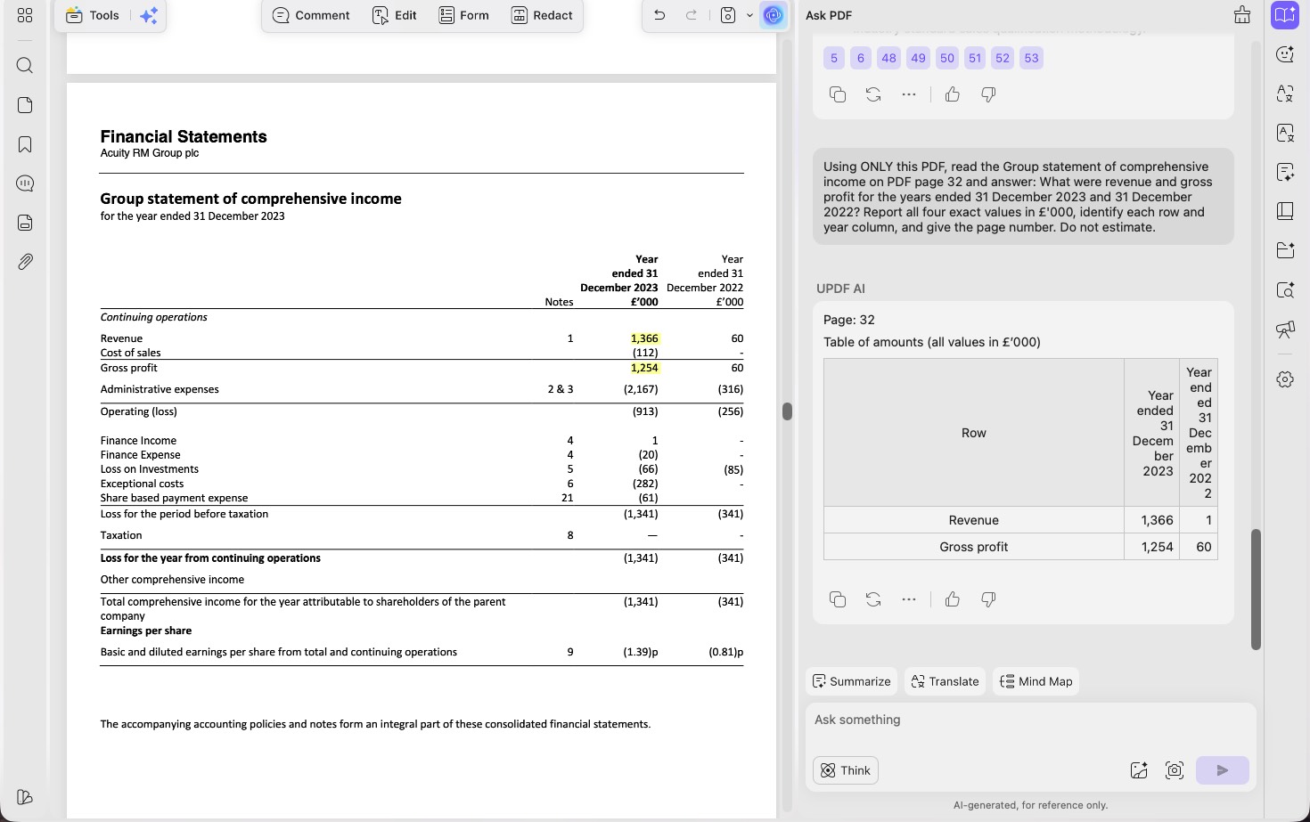Toggle the Think mode button
Screen dimensions: 1310x822
(x=846, y=770)
